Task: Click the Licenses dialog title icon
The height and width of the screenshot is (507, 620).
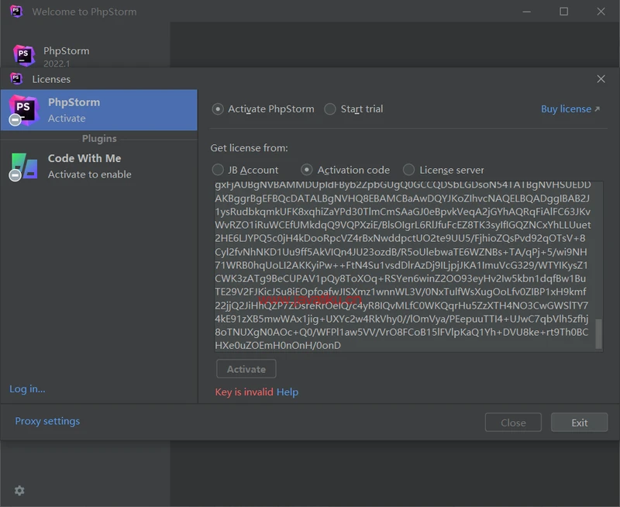Action: click(x=15, y=79)
